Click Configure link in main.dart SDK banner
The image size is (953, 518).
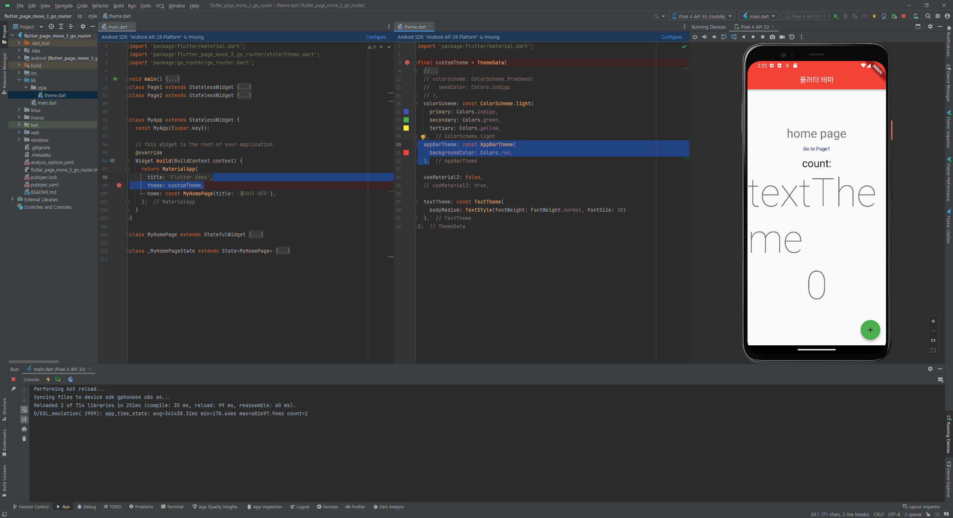[377, 37]
